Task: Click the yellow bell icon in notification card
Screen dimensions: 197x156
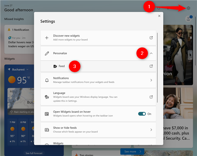Action: tap(9, 30)
